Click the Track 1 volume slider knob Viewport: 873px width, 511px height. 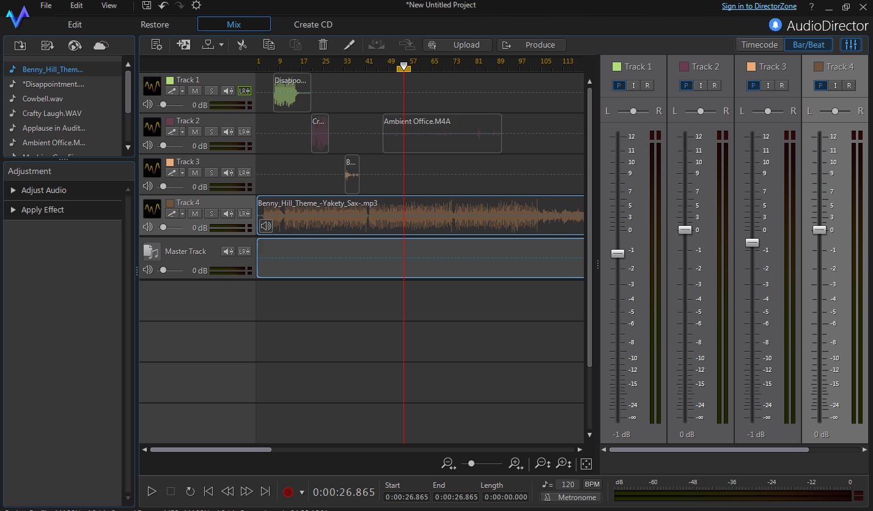[x=164, y=104]
